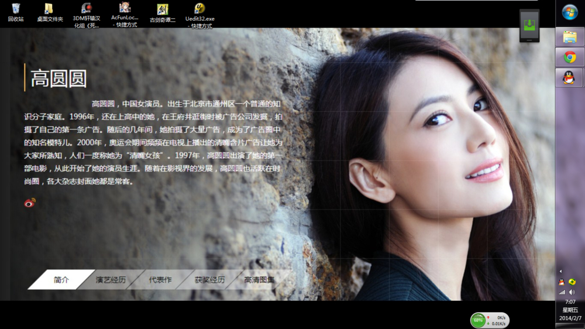
Task: Click the green download phone widget
Action: (x=529, y=25)
